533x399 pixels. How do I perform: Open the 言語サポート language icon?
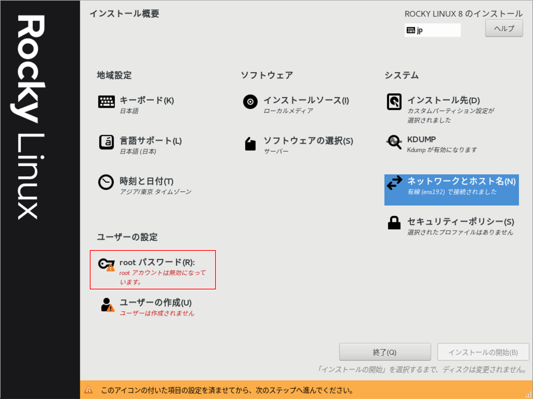click(x=106, y=142)
